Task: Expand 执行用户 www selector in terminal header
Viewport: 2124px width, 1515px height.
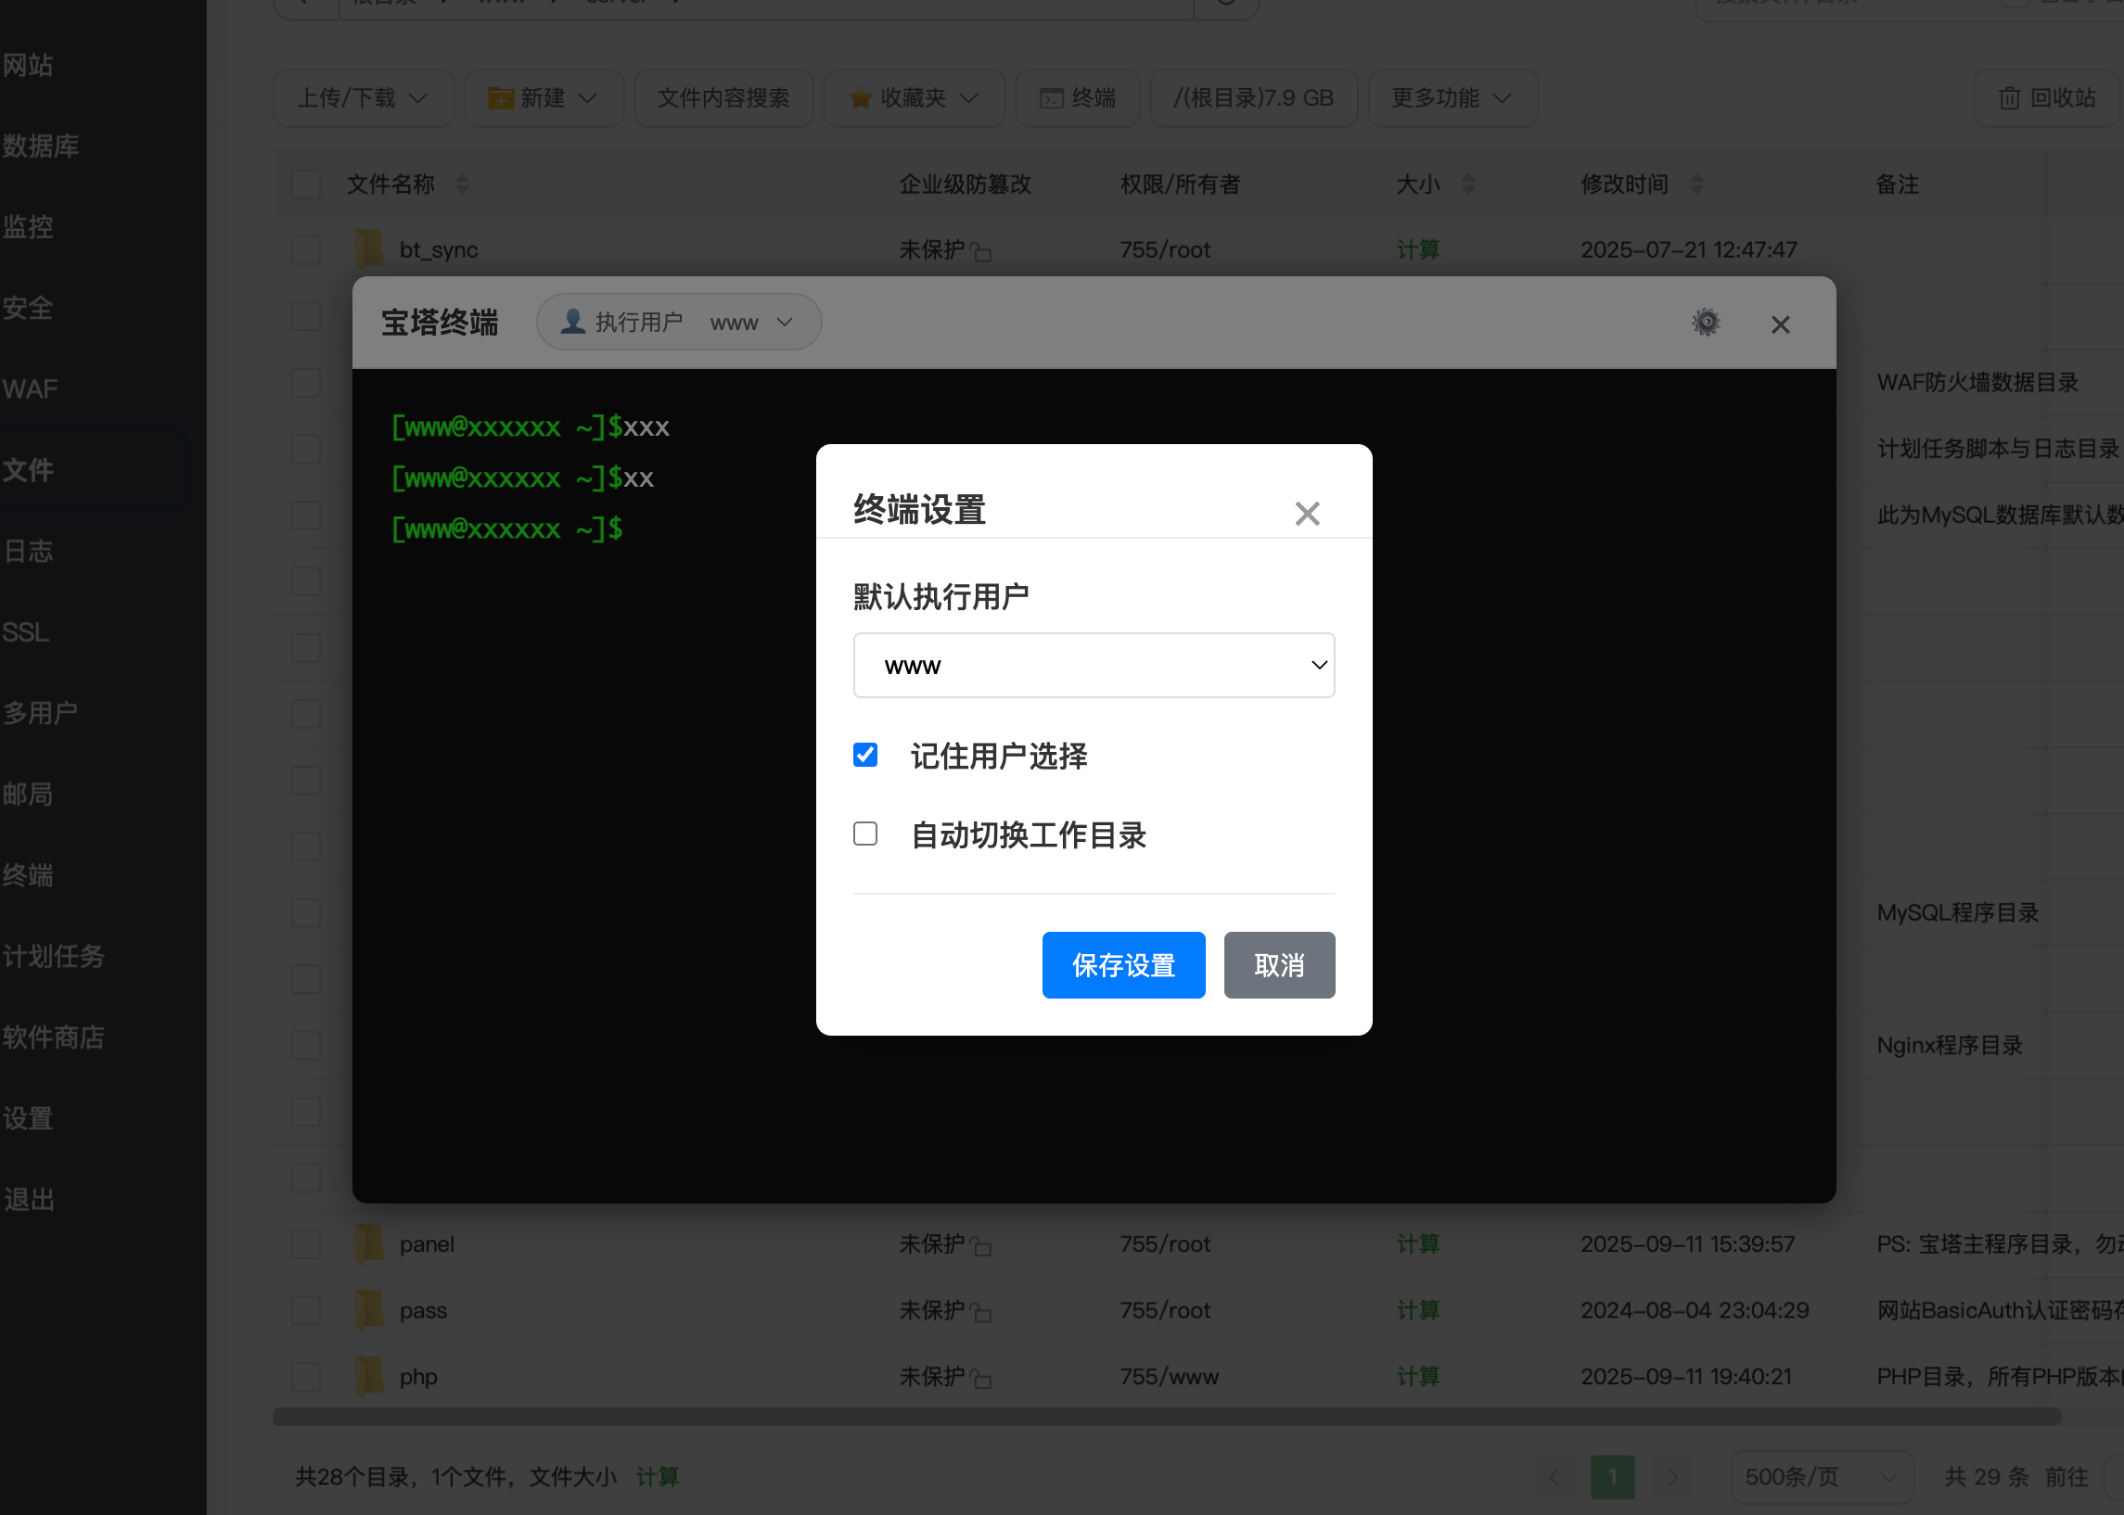Action: coord(679,323)
